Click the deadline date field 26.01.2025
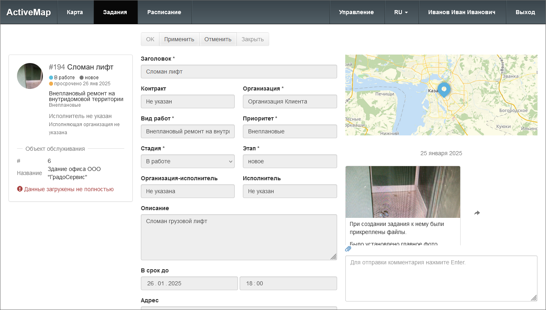This screenshot has width=546, height=310. (x=189, y=283)
